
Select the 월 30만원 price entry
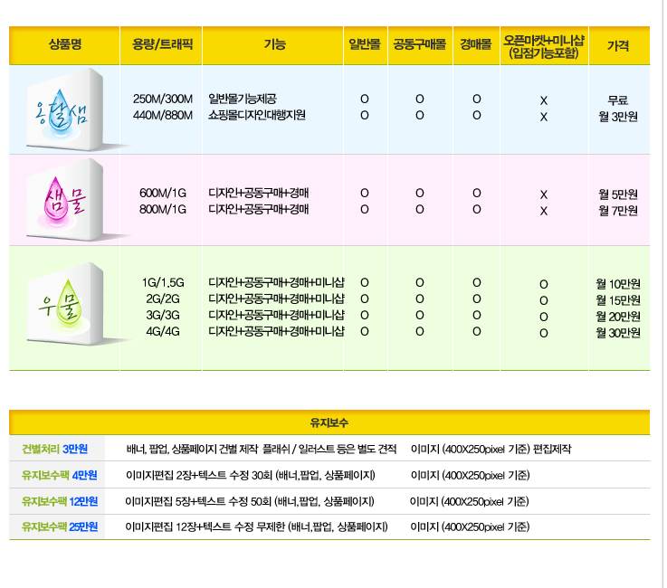pyautogui.click(x=618, y=333)
